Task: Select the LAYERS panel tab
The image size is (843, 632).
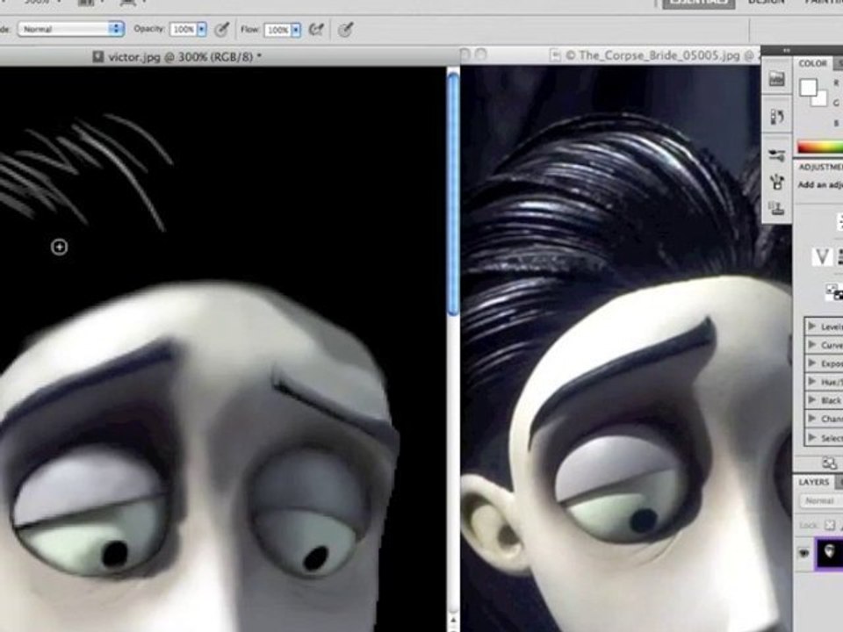Action: [813, 482]
